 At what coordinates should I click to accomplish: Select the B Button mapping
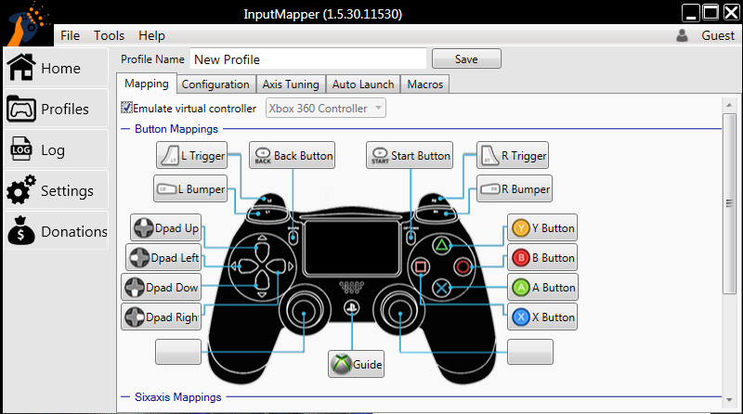click(542, 257)
